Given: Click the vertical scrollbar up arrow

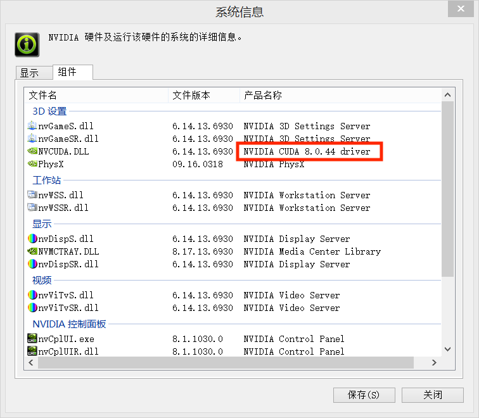Looking at the screenshot, I should point(447,95).
